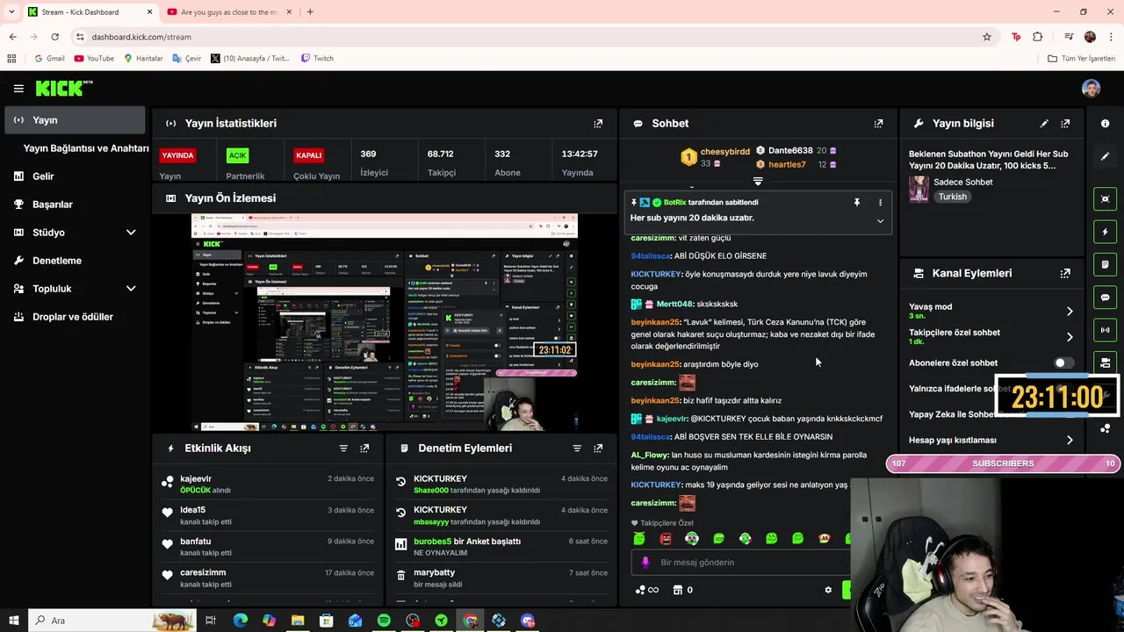Open filter options in Etkinlik Akışı

click(343, 448)
